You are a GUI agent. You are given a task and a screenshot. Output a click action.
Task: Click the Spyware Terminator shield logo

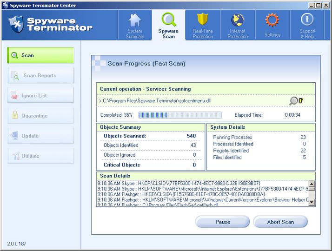point(16,24)
